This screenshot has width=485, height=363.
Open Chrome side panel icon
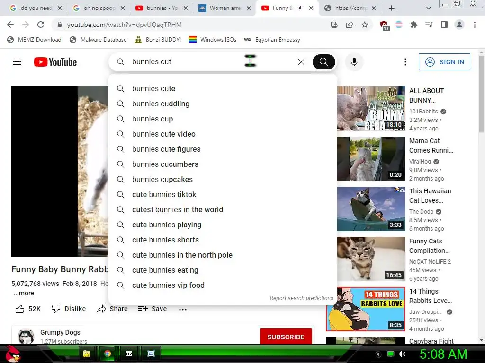click(x=444, y=25)
